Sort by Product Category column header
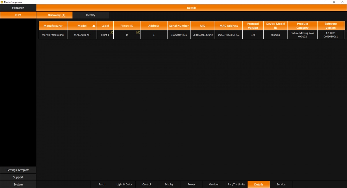The height and width of the screenshot is (188, 347). 302,26
